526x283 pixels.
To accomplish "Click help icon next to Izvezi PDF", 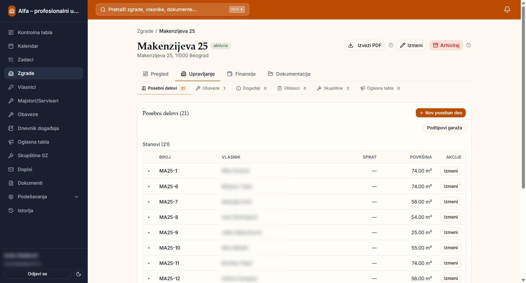I will click(x=391, y=45).
